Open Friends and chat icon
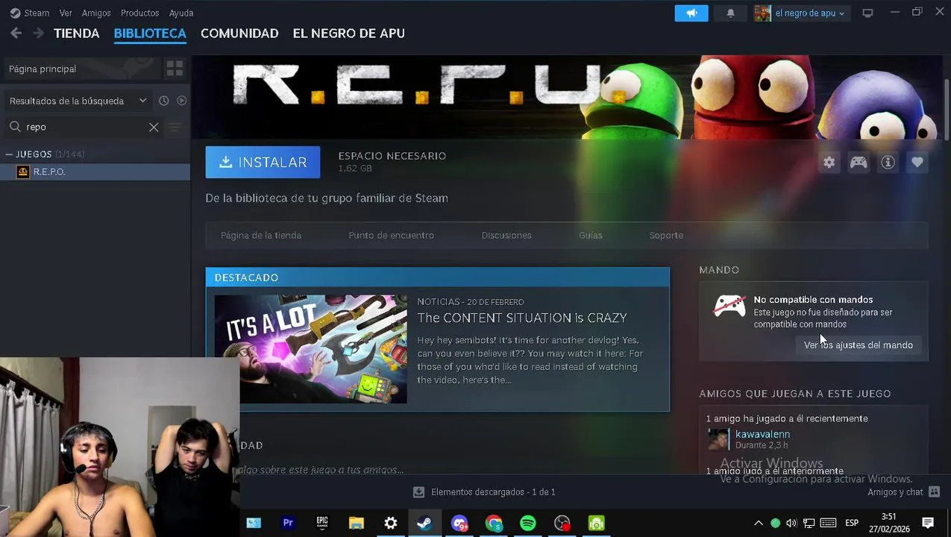This screenshot has width=951, height=537. [935, 492]
